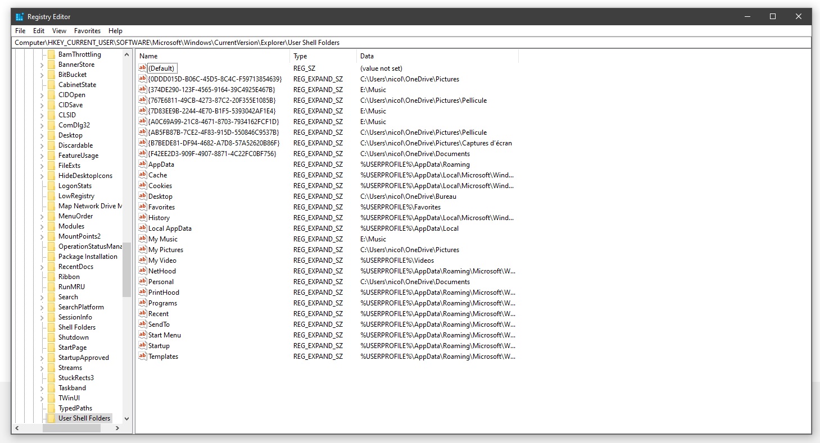Expand the BannerStore key
Screen dimensions: 820x443
tap(42, 65)
